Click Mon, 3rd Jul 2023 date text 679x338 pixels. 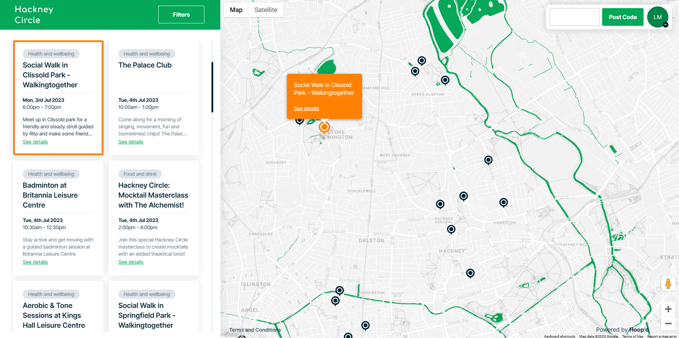(44, 100)
